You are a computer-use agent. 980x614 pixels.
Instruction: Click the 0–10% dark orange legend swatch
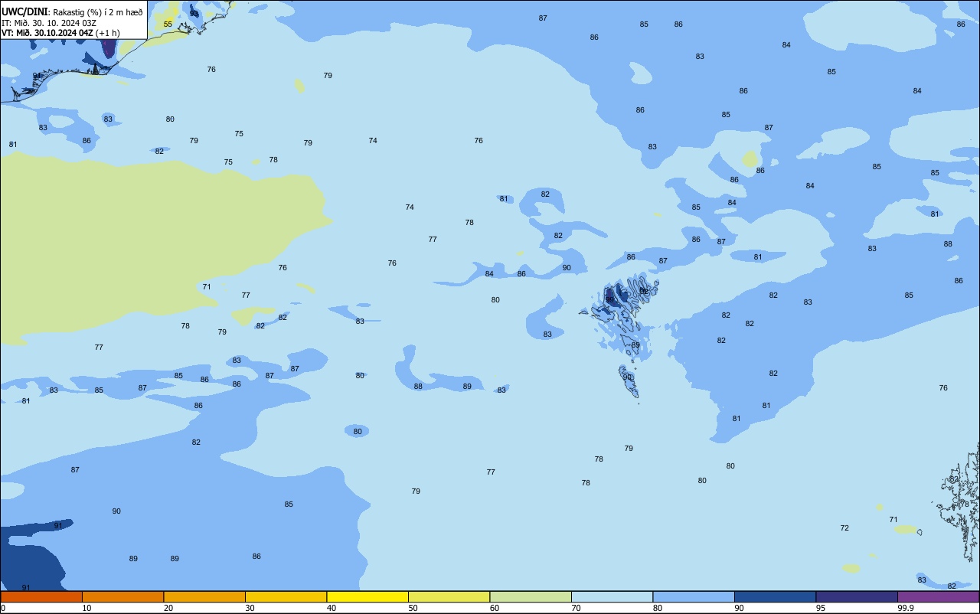click(x=41, y=596)
